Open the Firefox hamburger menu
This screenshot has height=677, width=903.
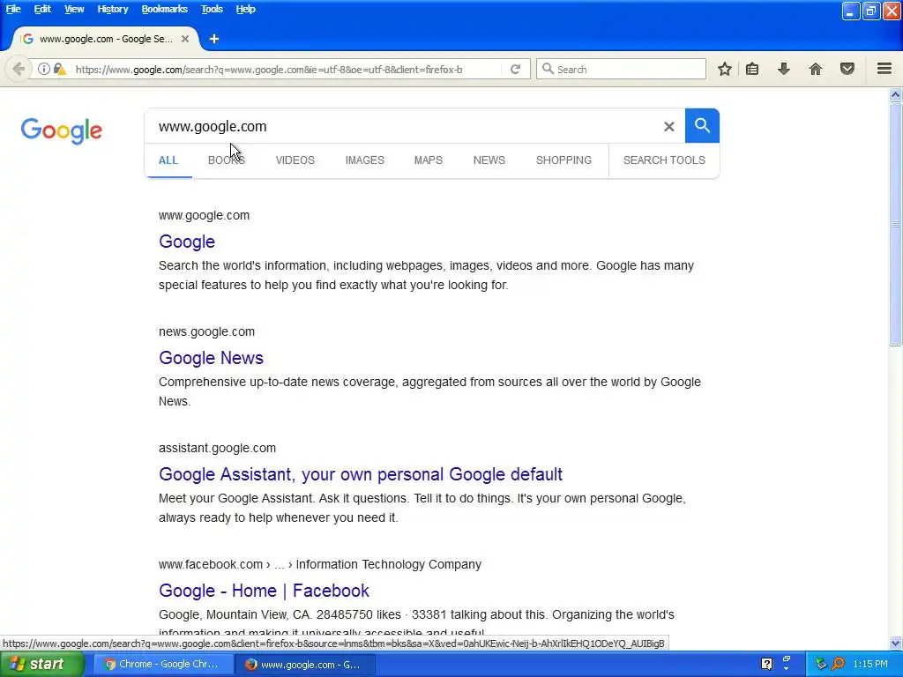tap(884, 69)
